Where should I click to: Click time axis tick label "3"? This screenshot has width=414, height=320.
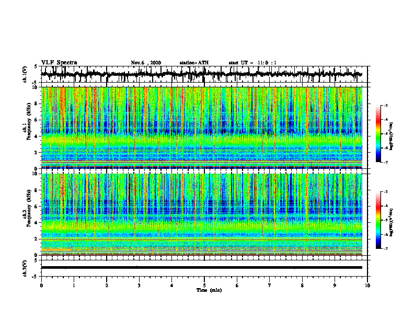tap(139, 285)
